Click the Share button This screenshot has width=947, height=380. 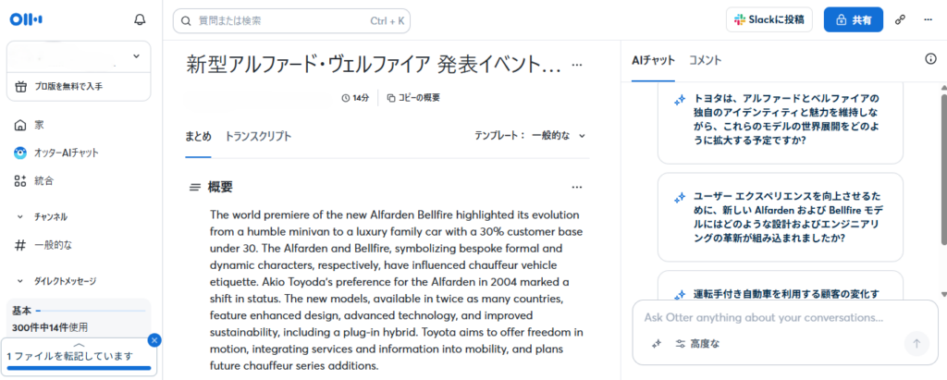click(x=853, y=19)
